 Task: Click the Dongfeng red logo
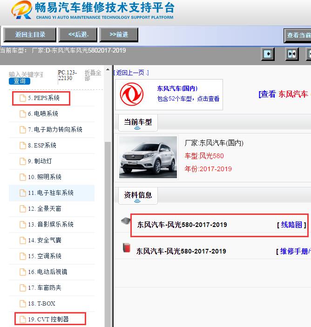(x=131, y=94)
